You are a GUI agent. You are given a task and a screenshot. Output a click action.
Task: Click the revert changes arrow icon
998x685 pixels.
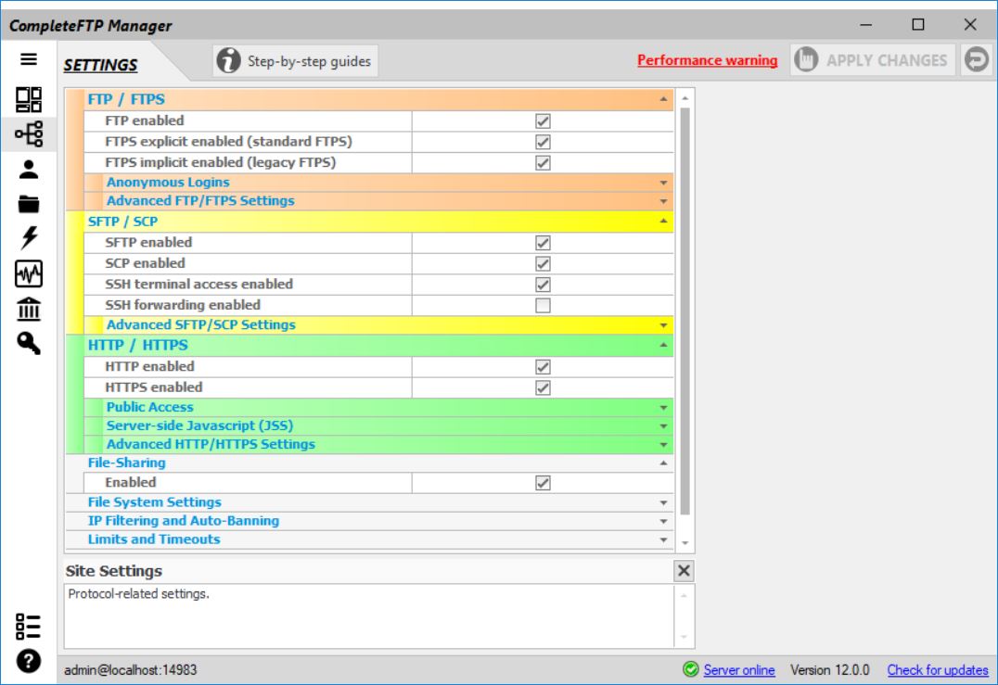click(x=977, y=59)
